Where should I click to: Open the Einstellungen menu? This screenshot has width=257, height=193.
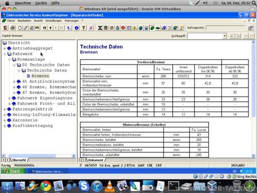(x=53, y=21)
